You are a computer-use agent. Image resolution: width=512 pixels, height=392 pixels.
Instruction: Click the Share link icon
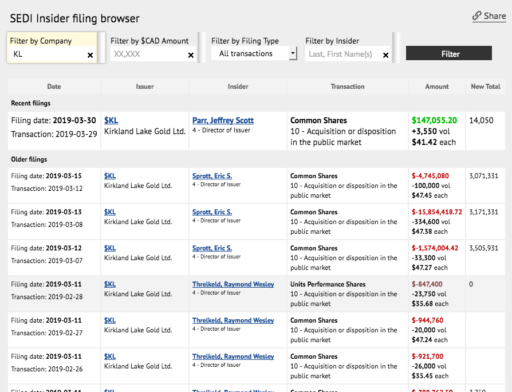[x=477, y=16]
